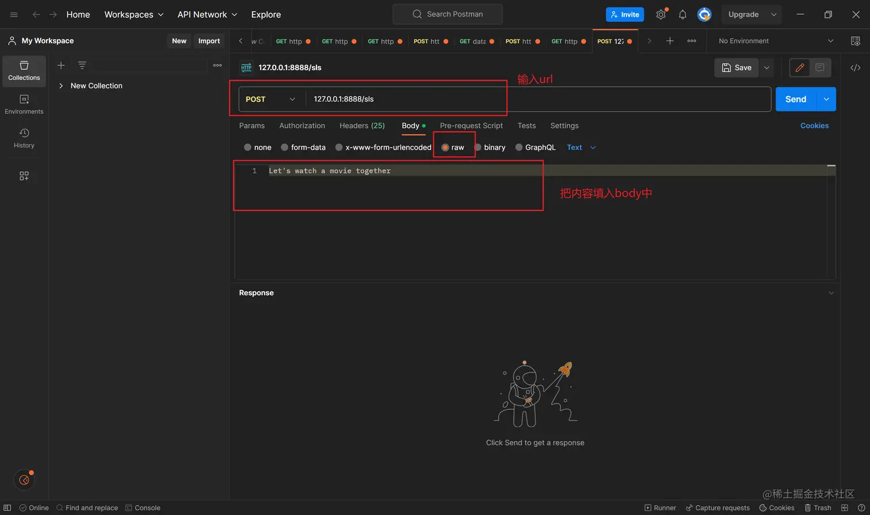The image size is (870, 515).
Task: Create a new collection with plus icon
Action: (61, 66)
